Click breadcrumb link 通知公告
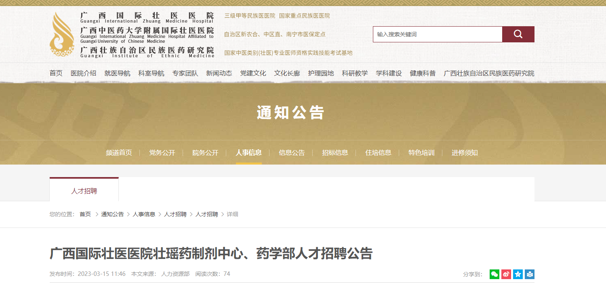This screenshot has width=606, height=290. pos(113,214)
